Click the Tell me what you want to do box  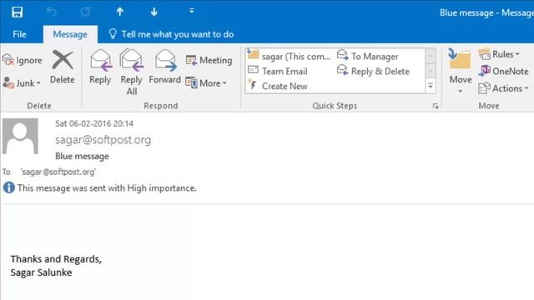pos(171,34)
